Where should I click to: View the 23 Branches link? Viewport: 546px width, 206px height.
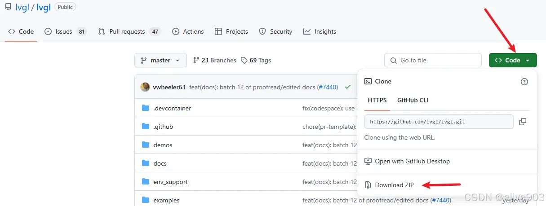coord(214,60)
